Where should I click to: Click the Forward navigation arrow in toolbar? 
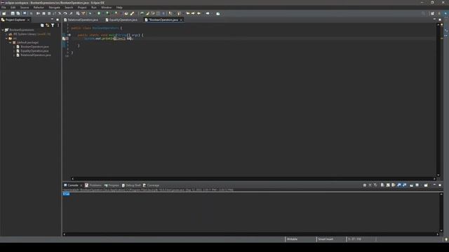208,13
